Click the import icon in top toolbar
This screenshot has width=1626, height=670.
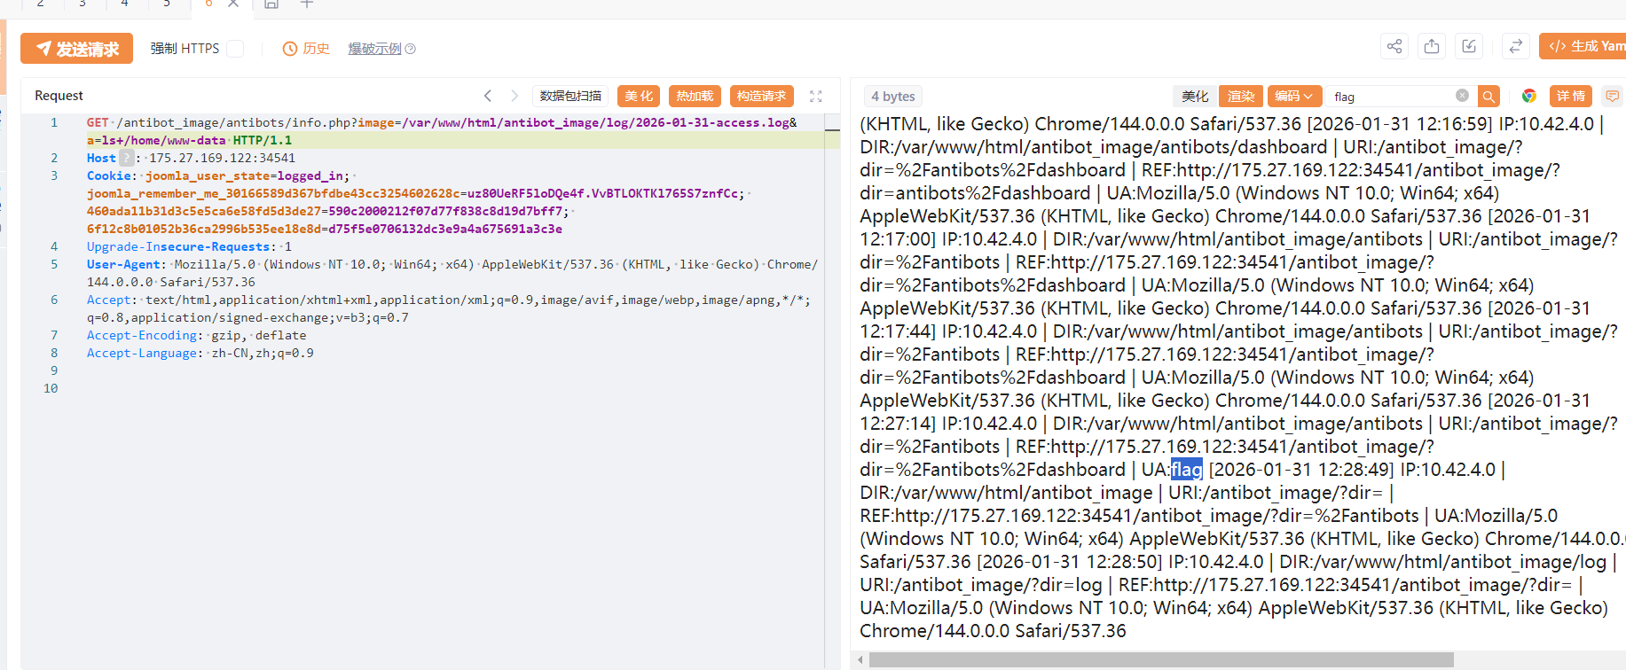(1469, 47)
